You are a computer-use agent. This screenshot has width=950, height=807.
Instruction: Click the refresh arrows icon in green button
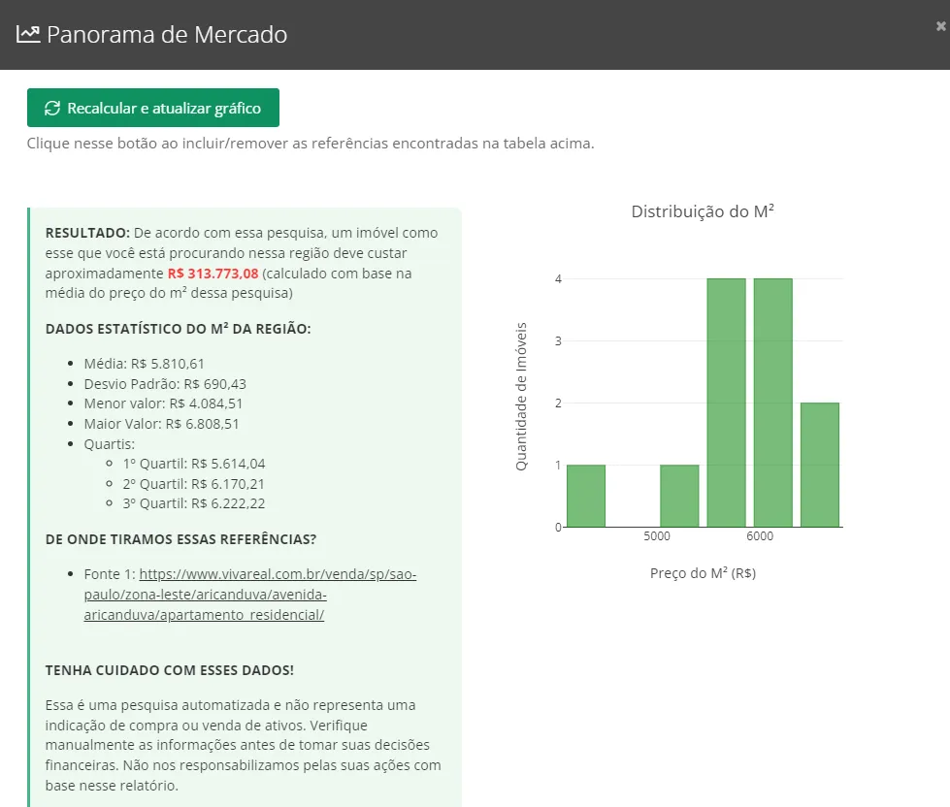(x=52, y=109)
